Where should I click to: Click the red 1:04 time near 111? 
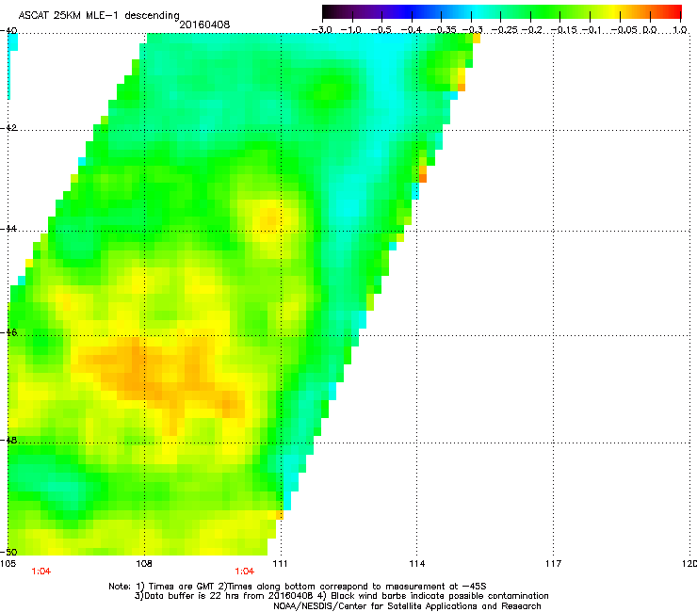click(x=245, y=572)
